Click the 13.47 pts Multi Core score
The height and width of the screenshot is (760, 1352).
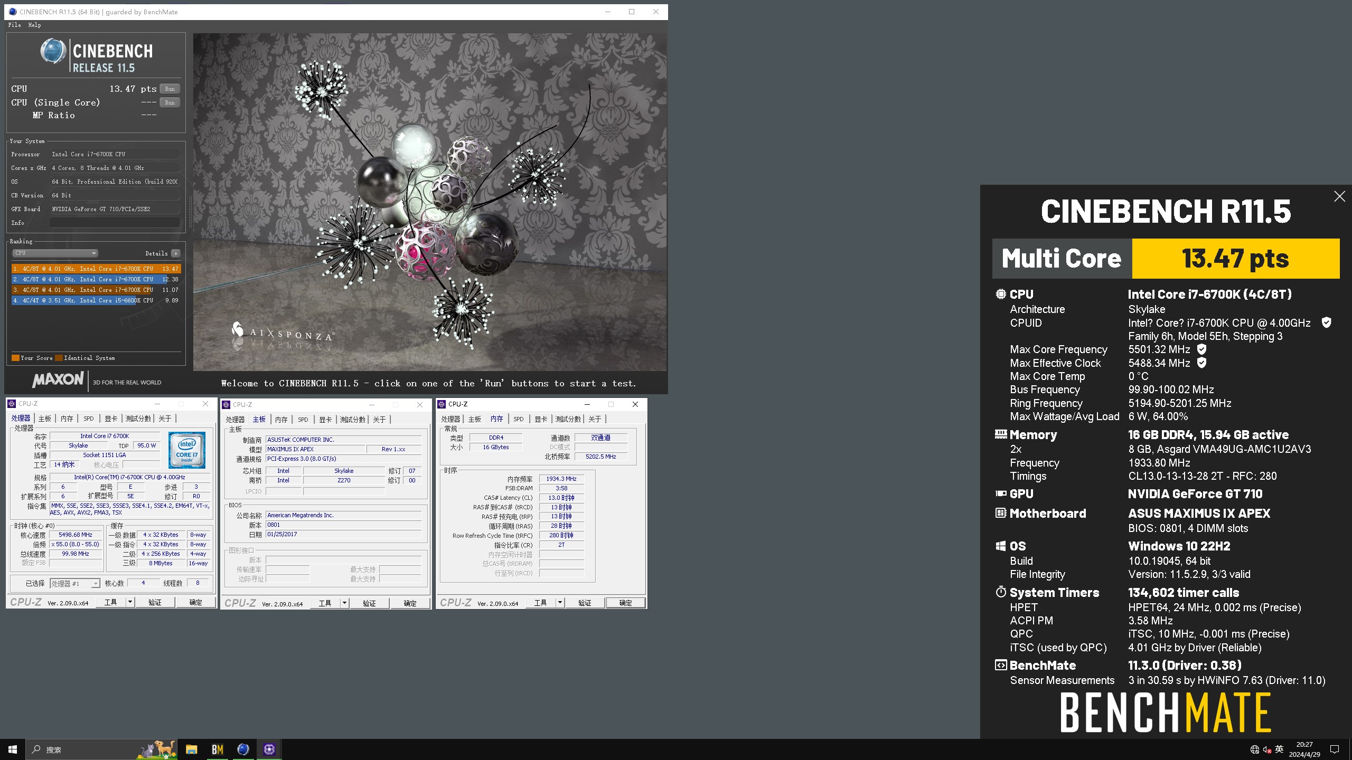pos(1235,259)
